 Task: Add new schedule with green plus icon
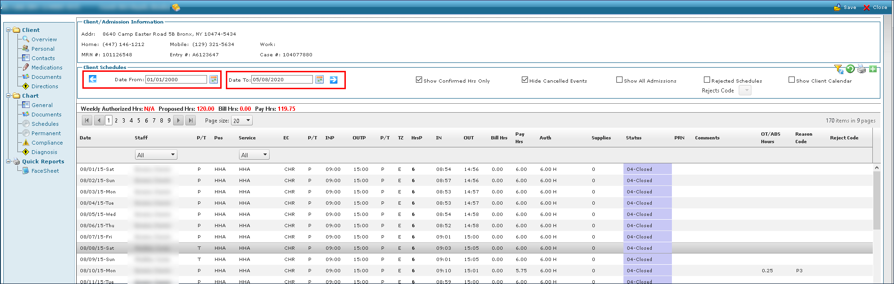pos(873,69)
